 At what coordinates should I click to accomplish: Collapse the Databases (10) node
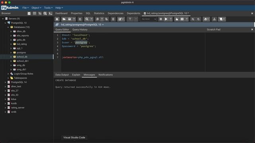(8, 27)
